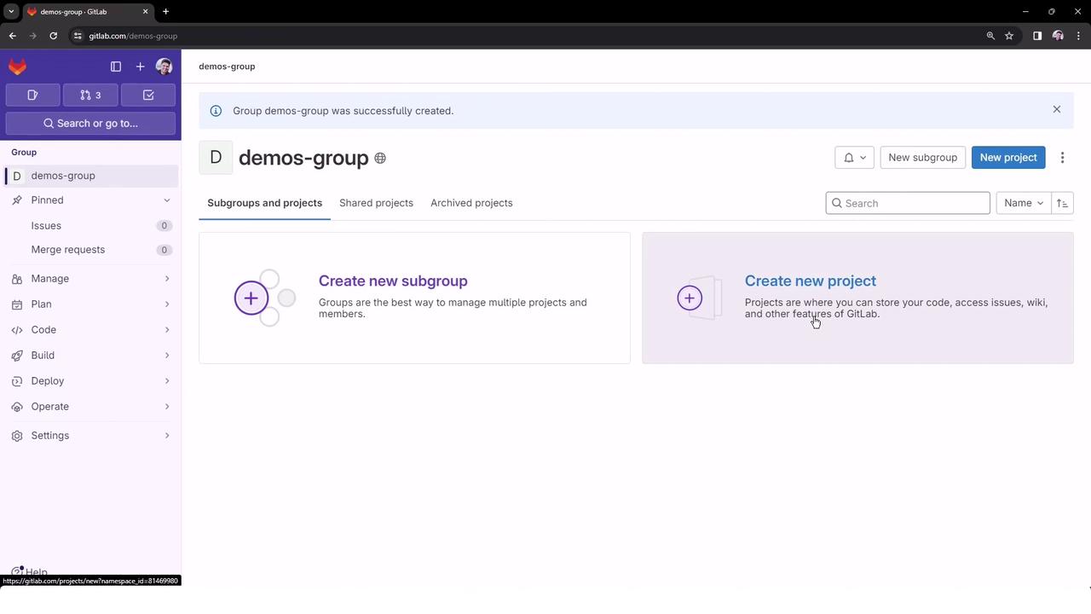This screenshot has width=1091, height=614.
Task: Click the New subgroup button
Action: 922,158
